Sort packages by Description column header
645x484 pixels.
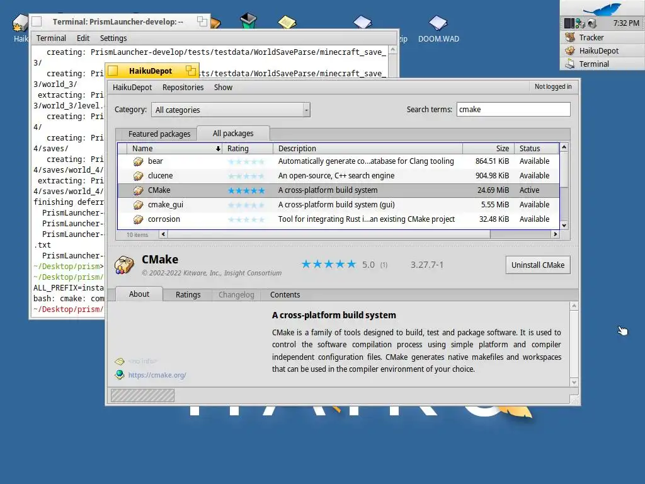click(368, 149)
